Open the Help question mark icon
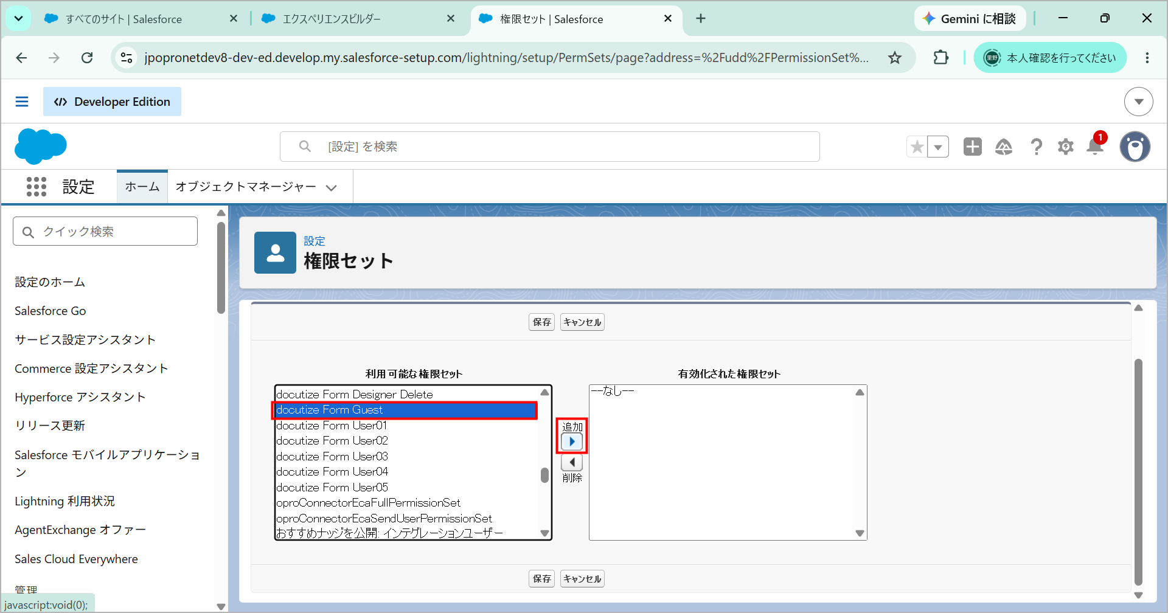 tap(1036, 147)
